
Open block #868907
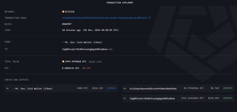pos(67,24)
